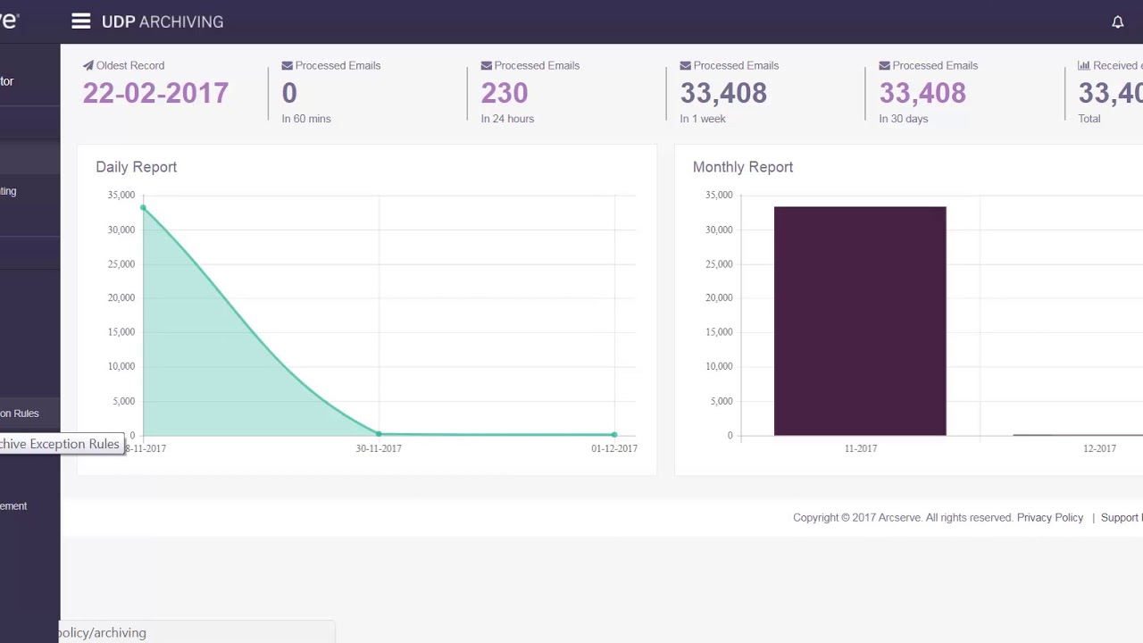Open the notifications bell
Screen dimensions: 1143x643
point(1117,22)
